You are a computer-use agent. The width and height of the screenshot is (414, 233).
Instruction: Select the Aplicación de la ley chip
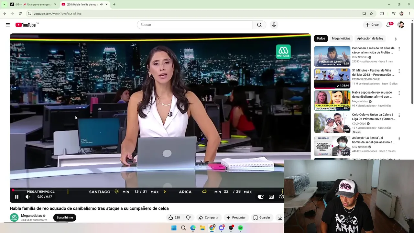370,39
